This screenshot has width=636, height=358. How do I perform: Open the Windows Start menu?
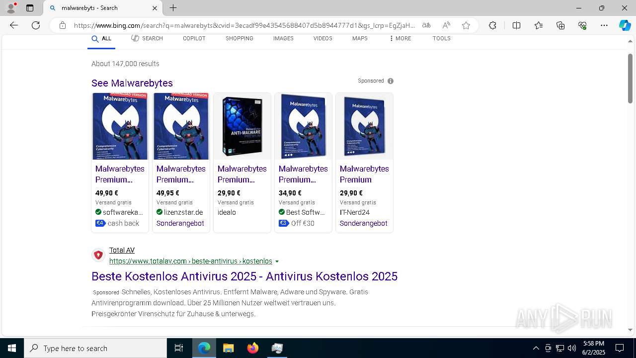[12, 348]
